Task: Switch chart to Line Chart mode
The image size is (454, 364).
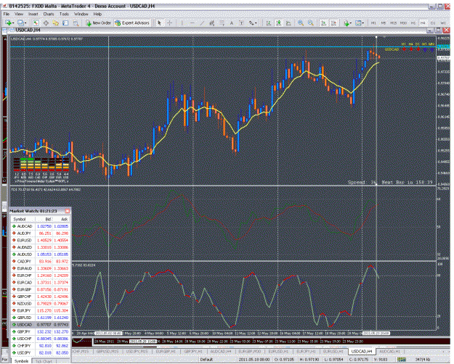Action: [288, 22]
